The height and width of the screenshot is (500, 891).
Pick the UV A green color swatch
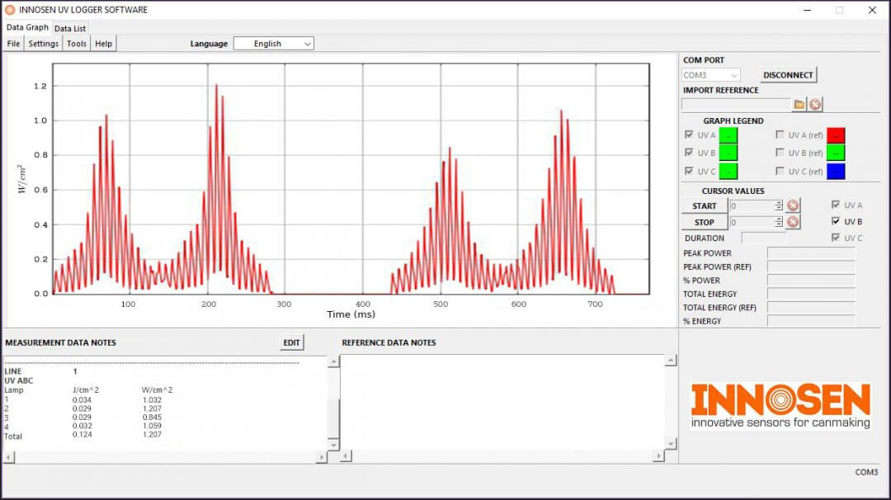(728, 135)
